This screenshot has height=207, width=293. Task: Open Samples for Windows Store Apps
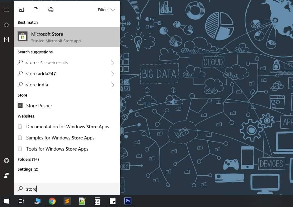67,138
